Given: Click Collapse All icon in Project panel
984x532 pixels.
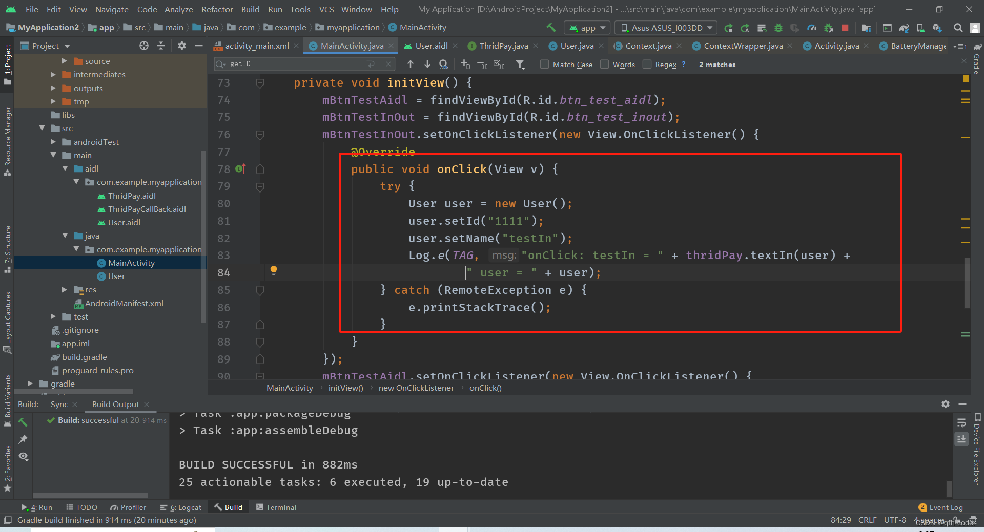Looking at the screenshot, I should click(x=161, y=46).
